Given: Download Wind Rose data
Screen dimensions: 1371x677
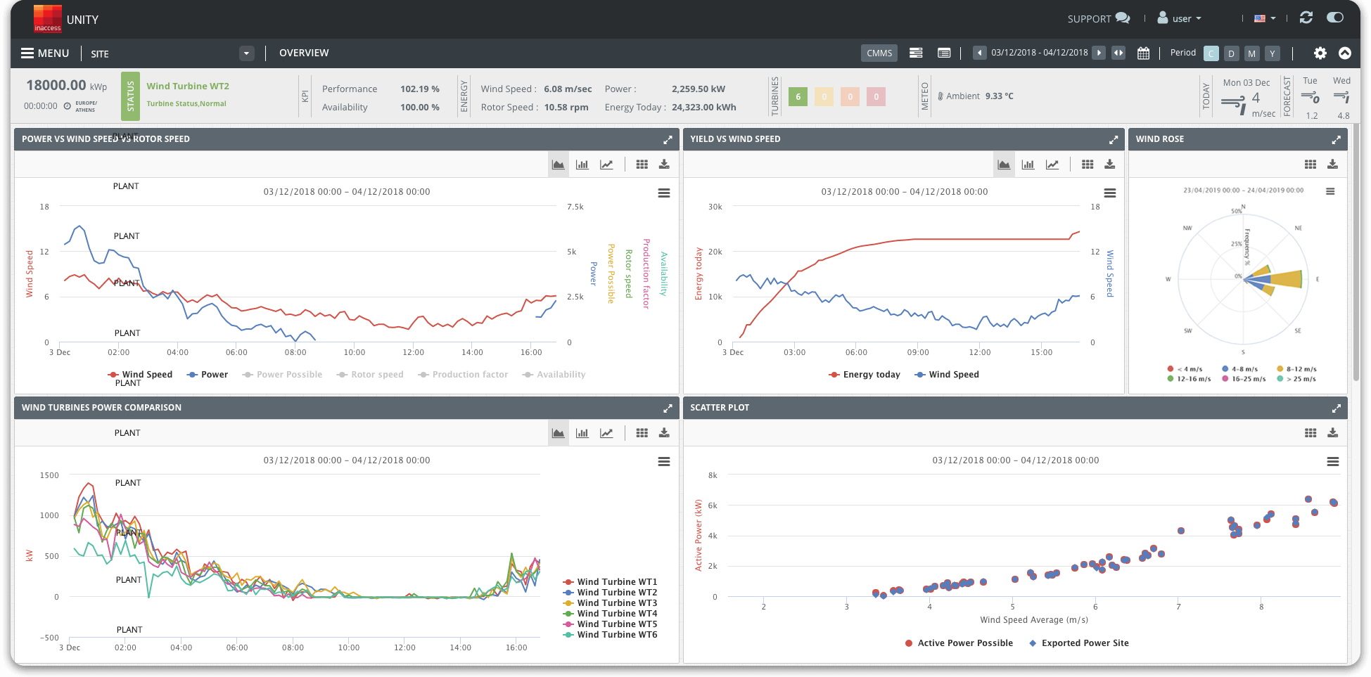Looking at the screenshot, I should pos(1332,165).
